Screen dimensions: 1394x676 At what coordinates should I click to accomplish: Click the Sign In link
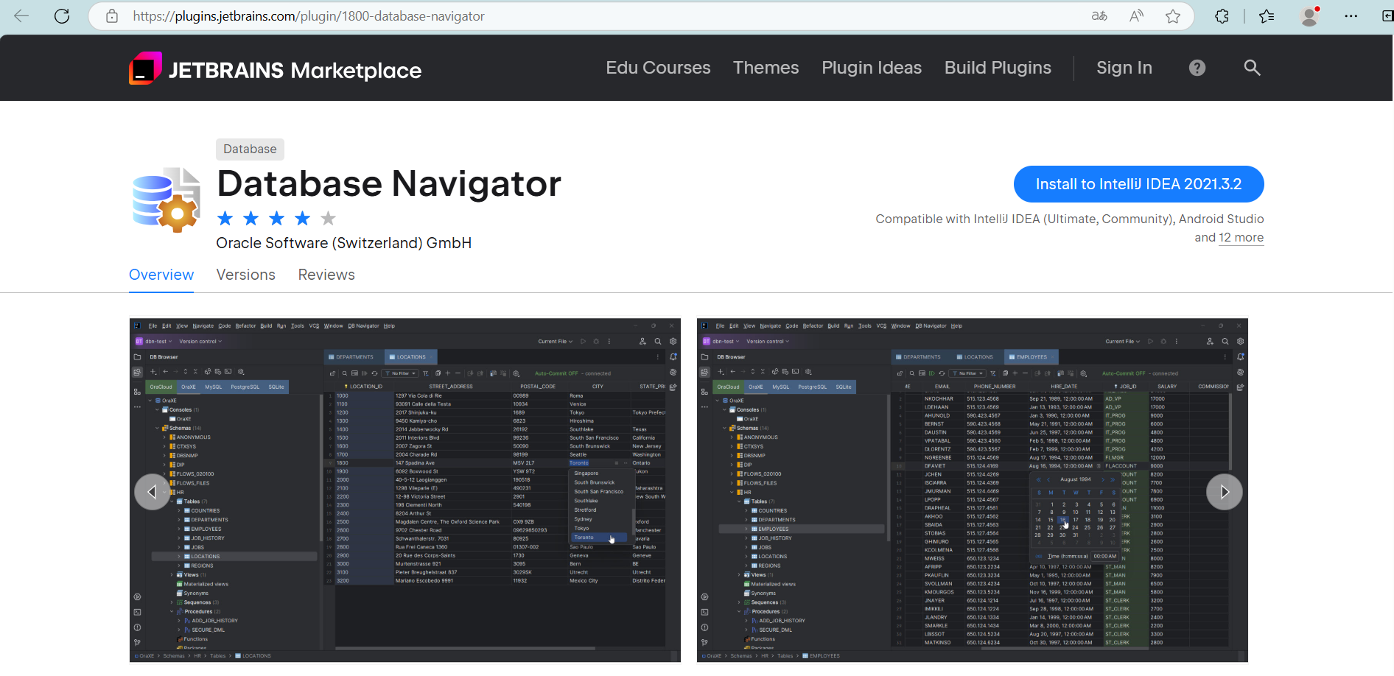pos(1124,68)
